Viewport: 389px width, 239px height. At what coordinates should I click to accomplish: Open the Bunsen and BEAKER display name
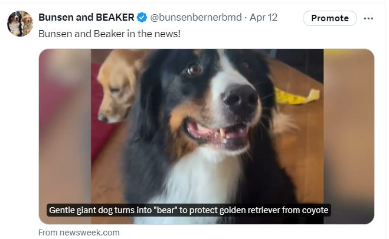(x=86, y=17)
